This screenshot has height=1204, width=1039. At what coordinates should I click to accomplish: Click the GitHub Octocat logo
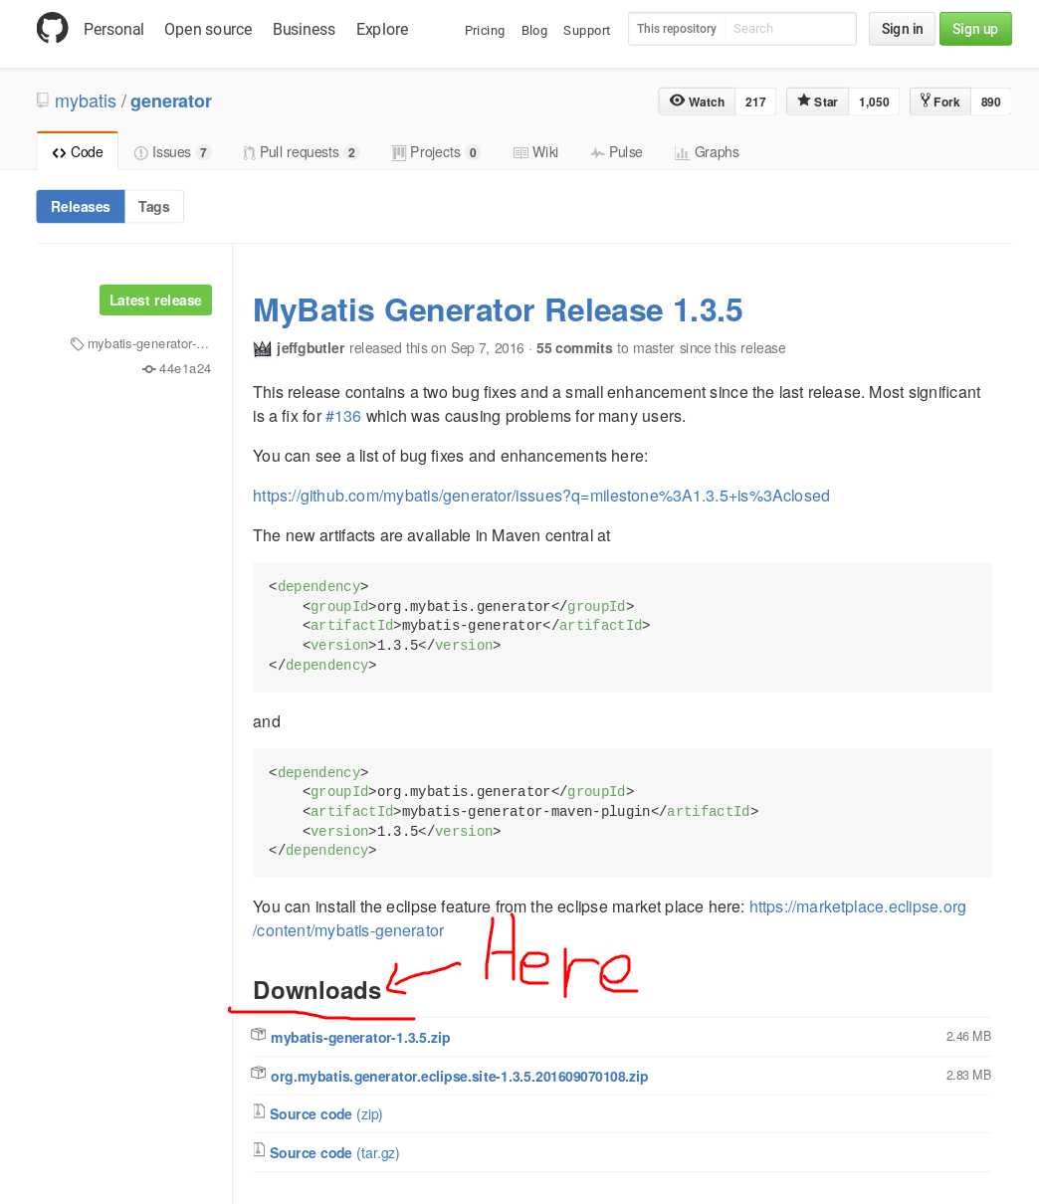(53, 29)
